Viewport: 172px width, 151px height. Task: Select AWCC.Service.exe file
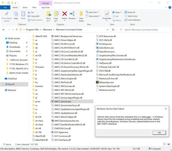click(x=72, y=101)
